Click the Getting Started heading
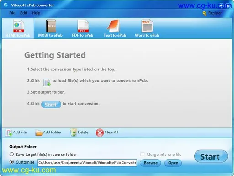This screenshot has width=234, height=176. pyautogui.click(x=55, y=55)
